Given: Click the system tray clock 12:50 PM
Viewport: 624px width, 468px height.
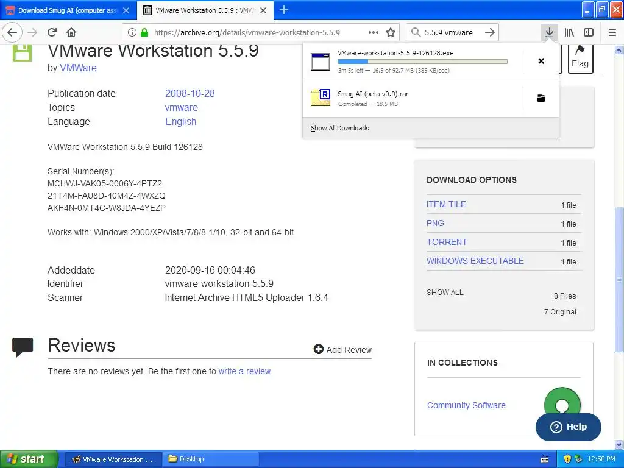Looking at the screenshot, I should 601,459.
